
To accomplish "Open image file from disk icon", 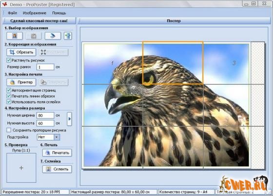I will point(15,36).
